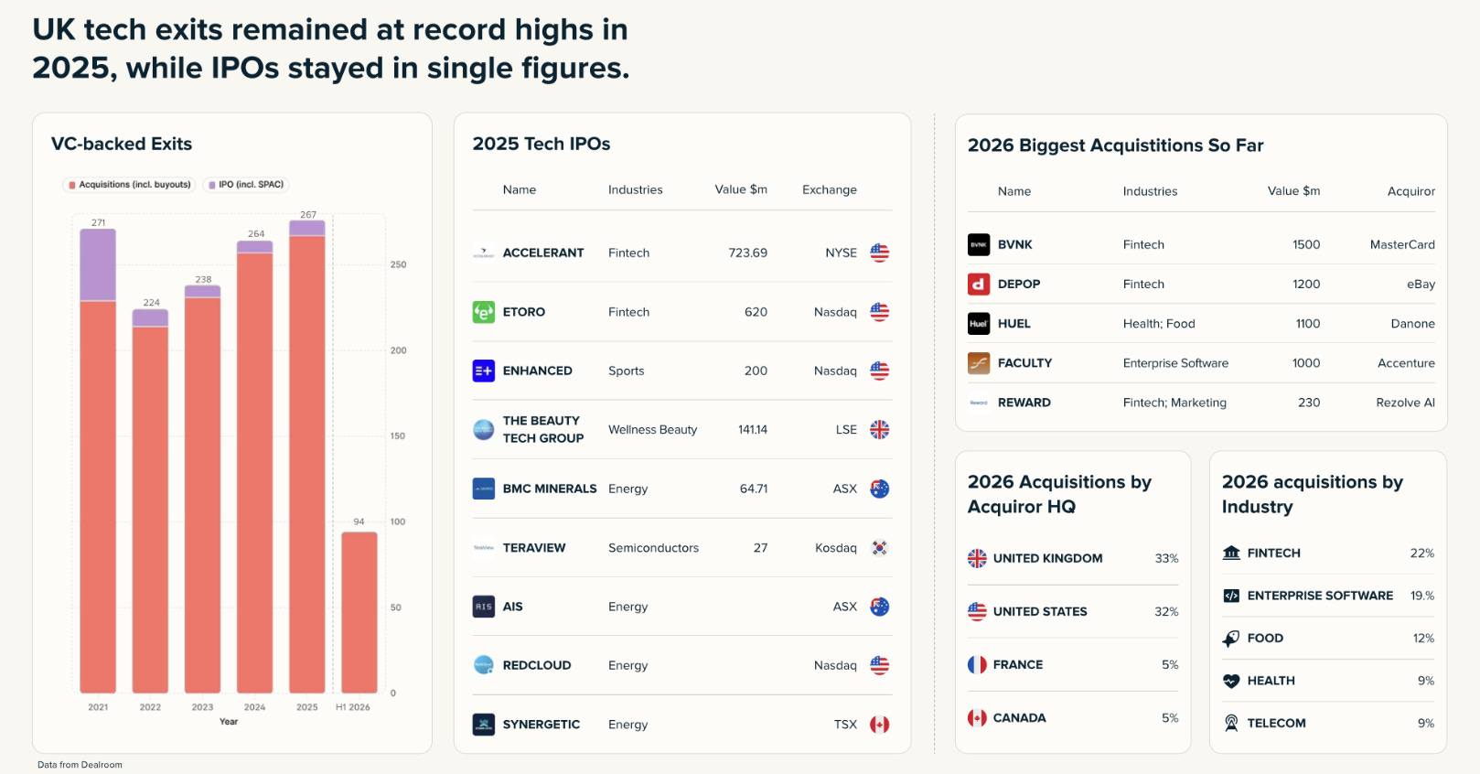Click Australian flag in AIS row
Image resolution: width=1480 pixels, height=774 pixels.
(x=879, y=607)
